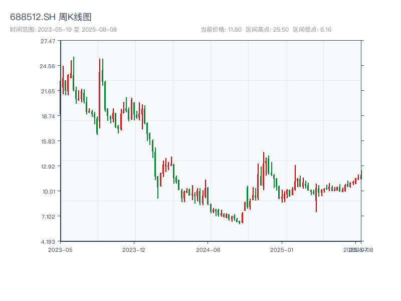Viewport: 401px width, 301px height.
Task: Click the 区间高点 25.50 label
Action: (267, 30)
